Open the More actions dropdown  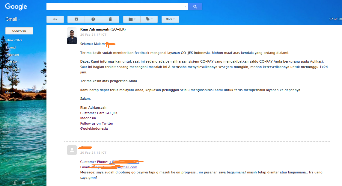pos(170,19)
